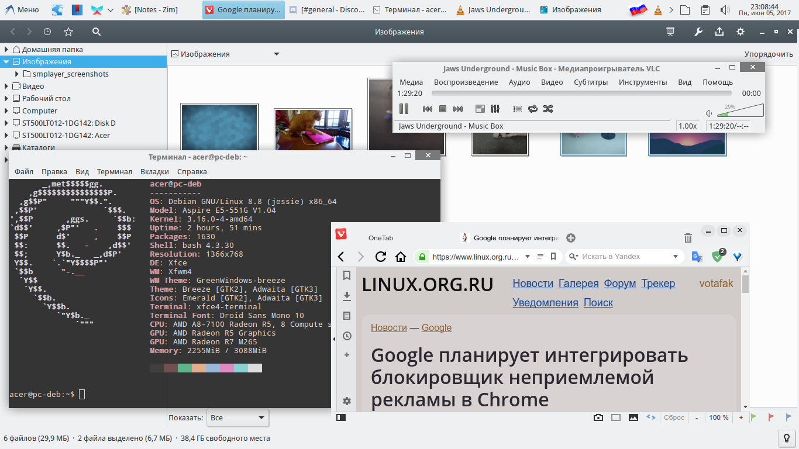
Task: Toggle images loading in Vivaldi
Action: [633, 417]
